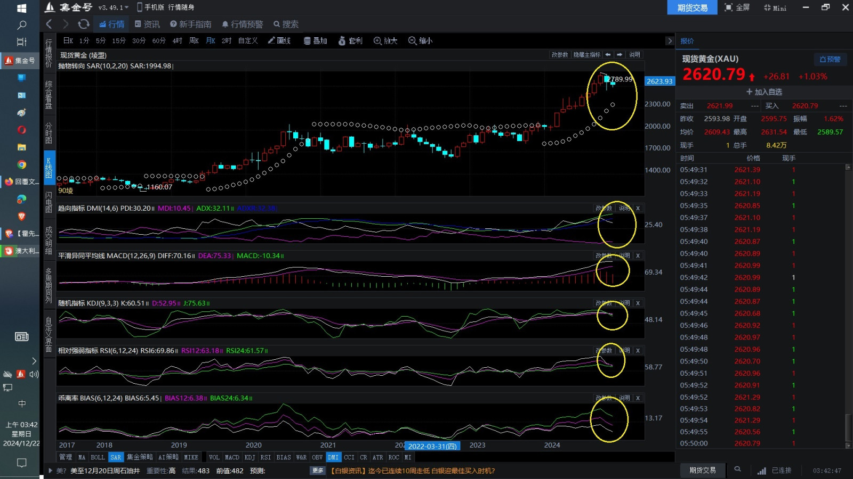Open version v3.49.1 dropdown arrow
The image size is (853, 479).
coord(126,7)
